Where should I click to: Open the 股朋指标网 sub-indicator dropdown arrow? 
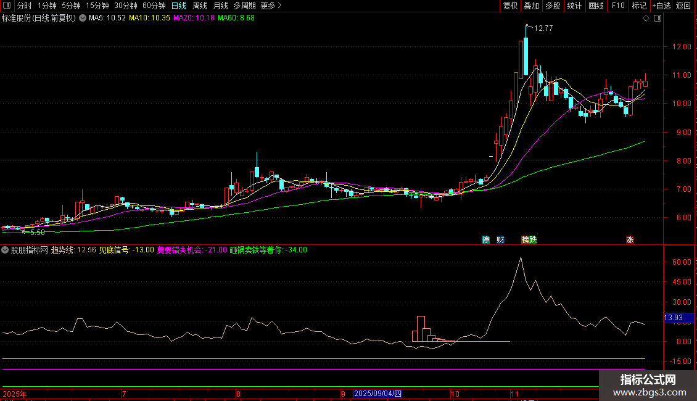click(6, 250)
